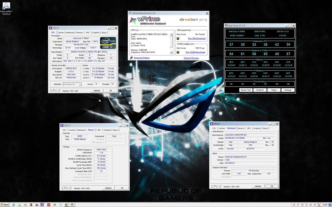Switch to Caches tab in top CPU-Z window

coord(61,33)
